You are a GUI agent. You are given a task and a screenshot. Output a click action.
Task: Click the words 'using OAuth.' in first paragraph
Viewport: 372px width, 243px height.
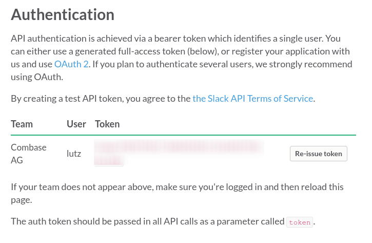(x=37, y=77)
